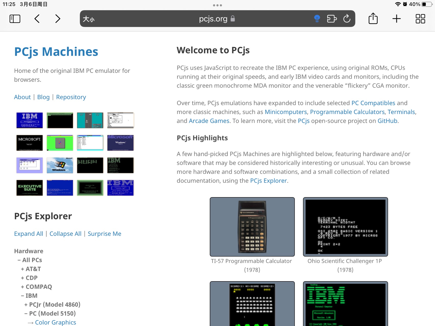Expand the COMPAQ tree node

[36, 287]
